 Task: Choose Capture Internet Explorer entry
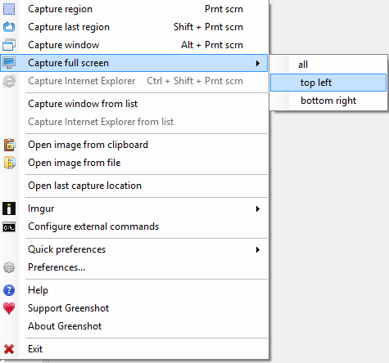point(133,81)
